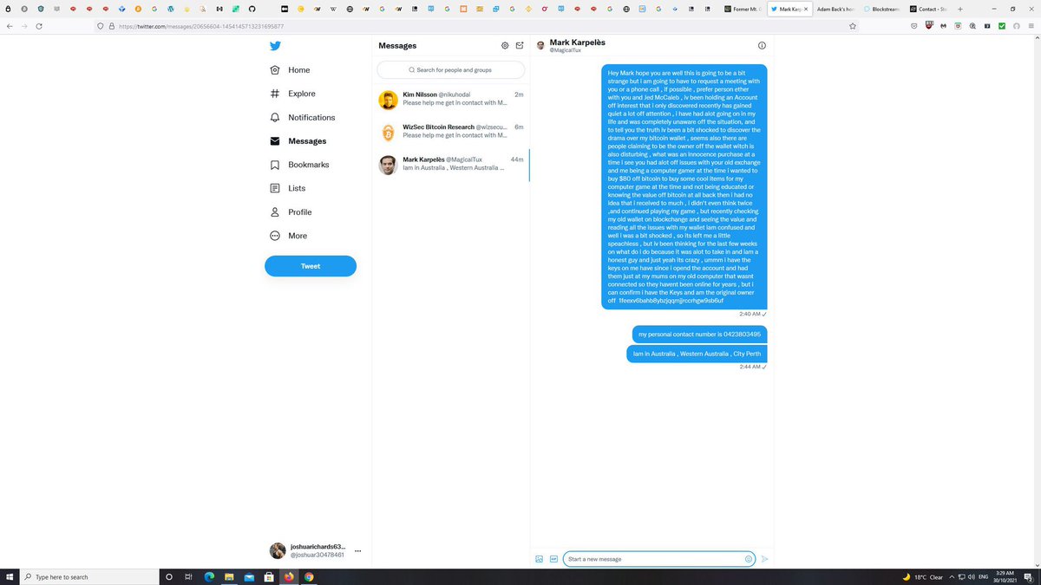Click Mark Karpelès' avatar in the conversation header
Viewport: 1041px width, 585px height.
point(540,45)
